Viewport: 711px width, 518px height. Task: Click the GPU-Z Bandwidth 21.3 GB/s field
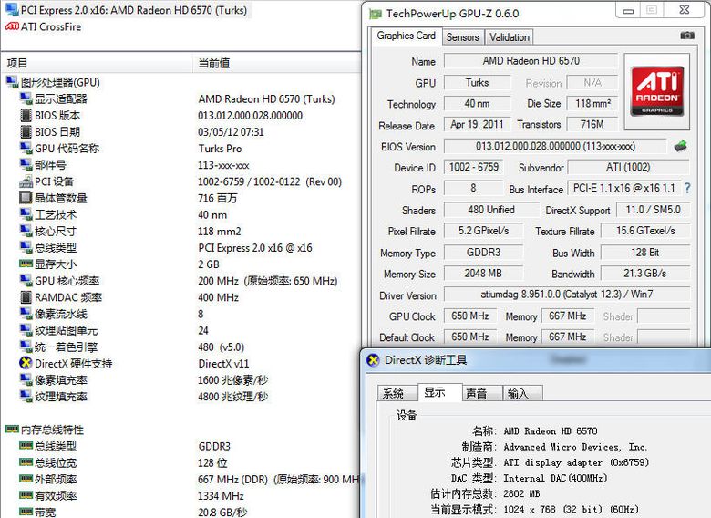pos(644,273)
